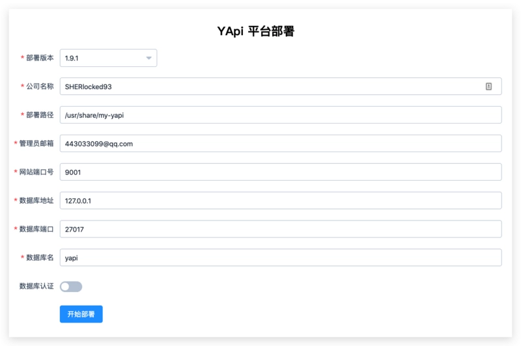Click the 网站端口号 label
The image size is (521, 346).
click(x=36, y=172)
